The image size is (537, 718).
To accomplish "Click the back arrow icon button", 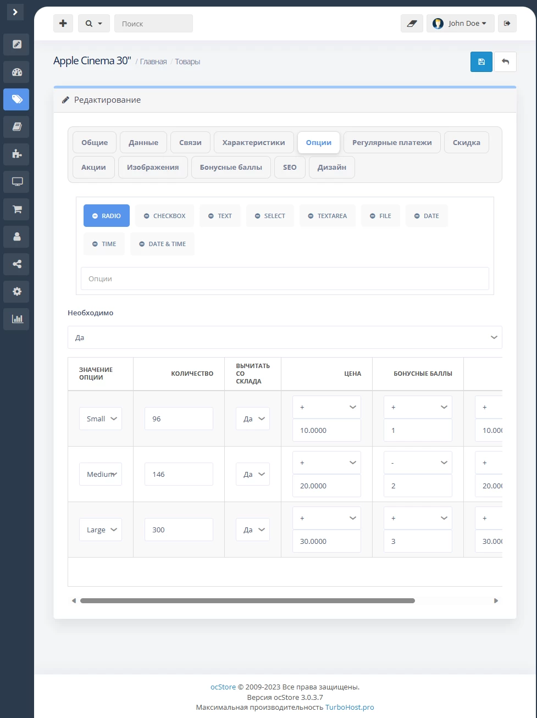I will (x=505, y=62).
